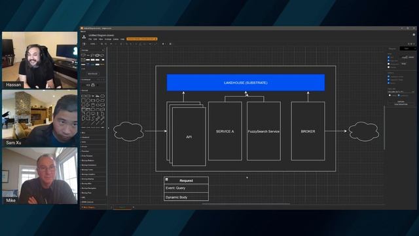
Task: Click the To Back toolbar icon
Action: click(131, 44)
